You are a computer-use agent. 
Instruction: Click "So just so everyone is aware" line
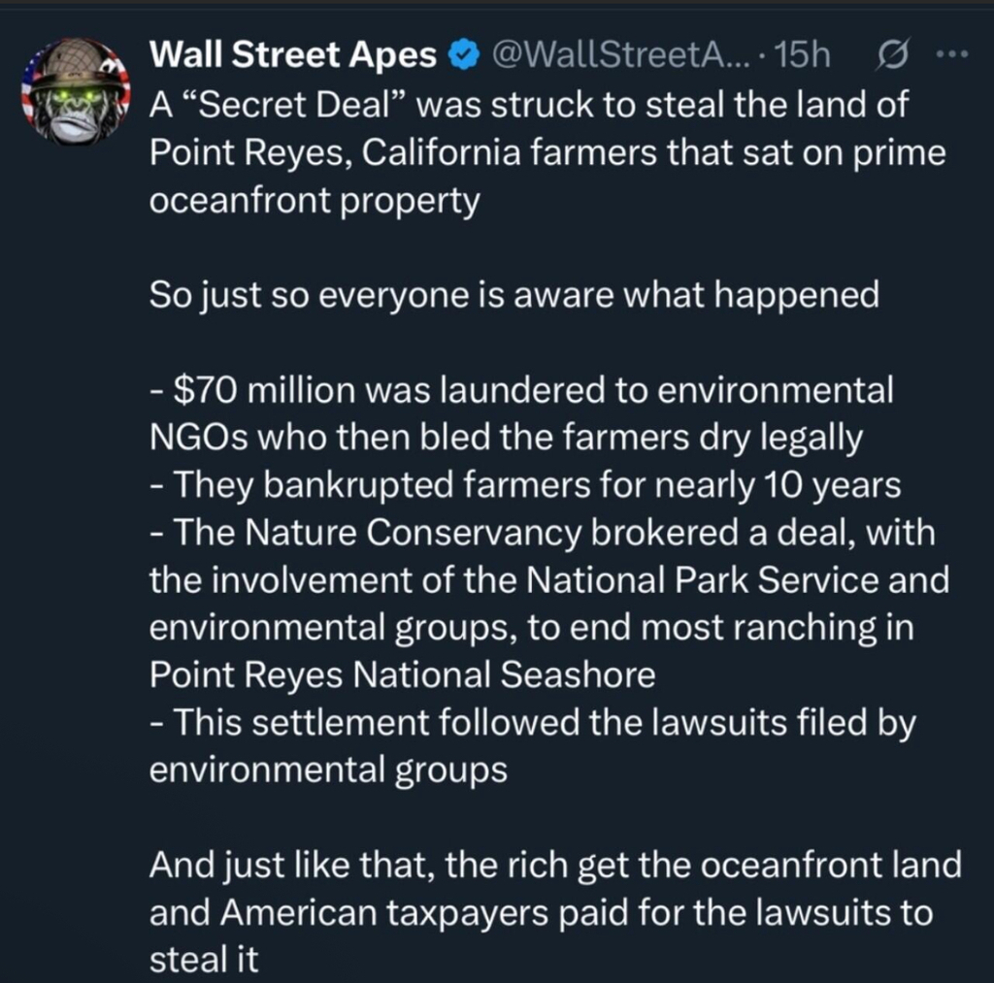514,295
